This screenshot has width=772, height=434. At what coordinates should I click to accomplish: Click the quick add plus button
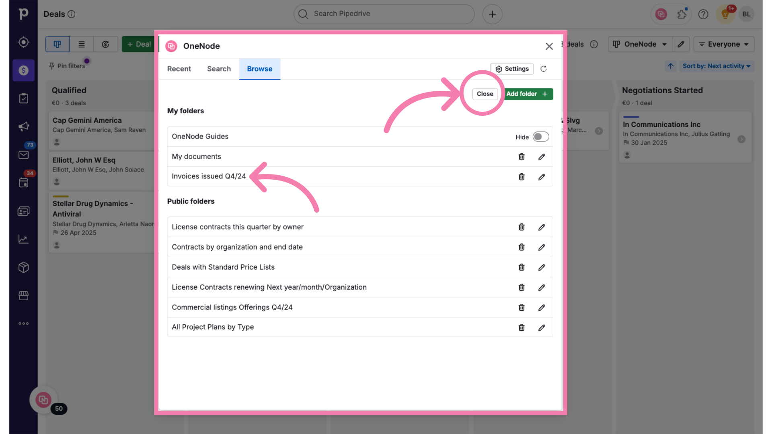click(x=492, y=14)
